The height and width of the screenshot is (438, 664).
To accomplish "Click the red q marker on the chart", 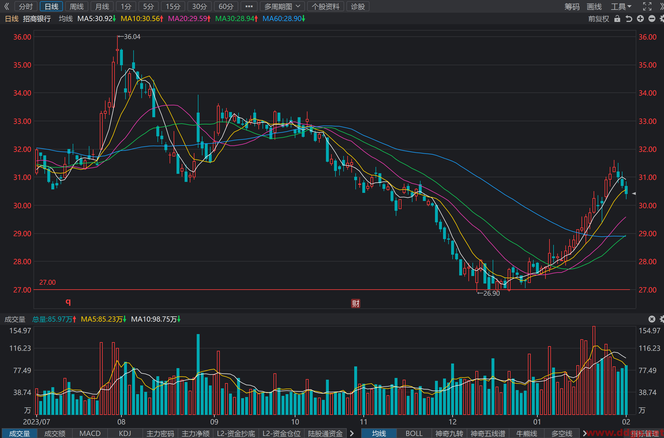I will pos(68,302).
